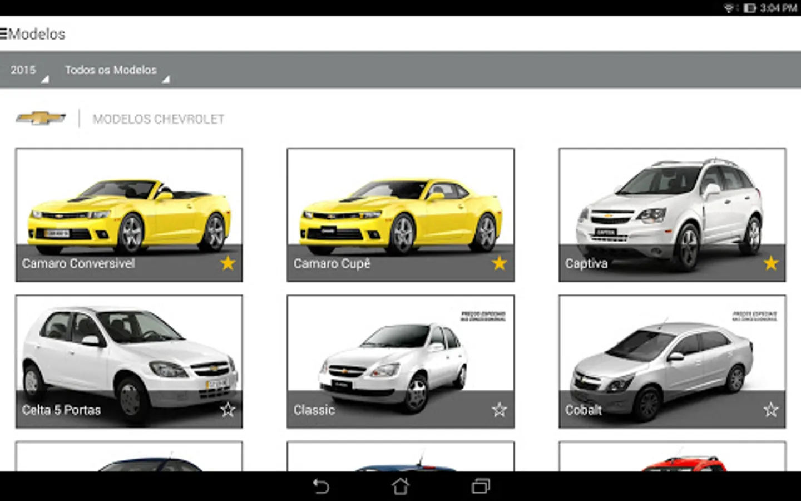Tap the Camaro Conversível label
Screen dimensions: 801x501
click(78, 263)
